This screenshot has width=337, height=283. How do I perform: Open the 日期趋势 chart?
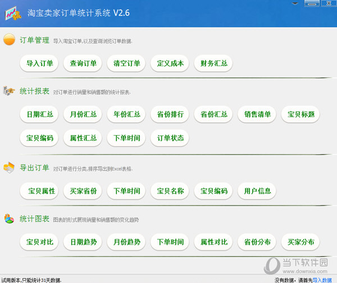pyautogui.click(x=83, y=242)
